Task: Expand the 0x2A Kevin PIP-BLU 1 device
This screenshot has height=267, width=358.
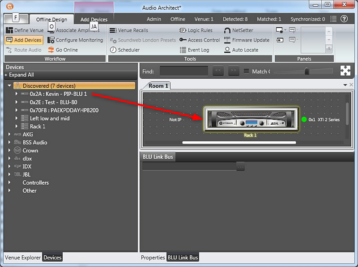Action: (16, 94)
